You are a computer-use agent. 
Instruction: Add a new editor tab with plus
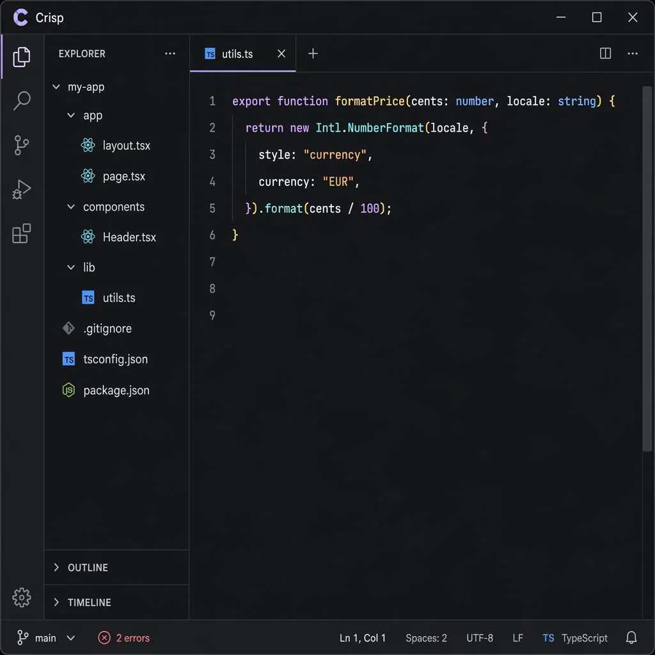point(313,54)
